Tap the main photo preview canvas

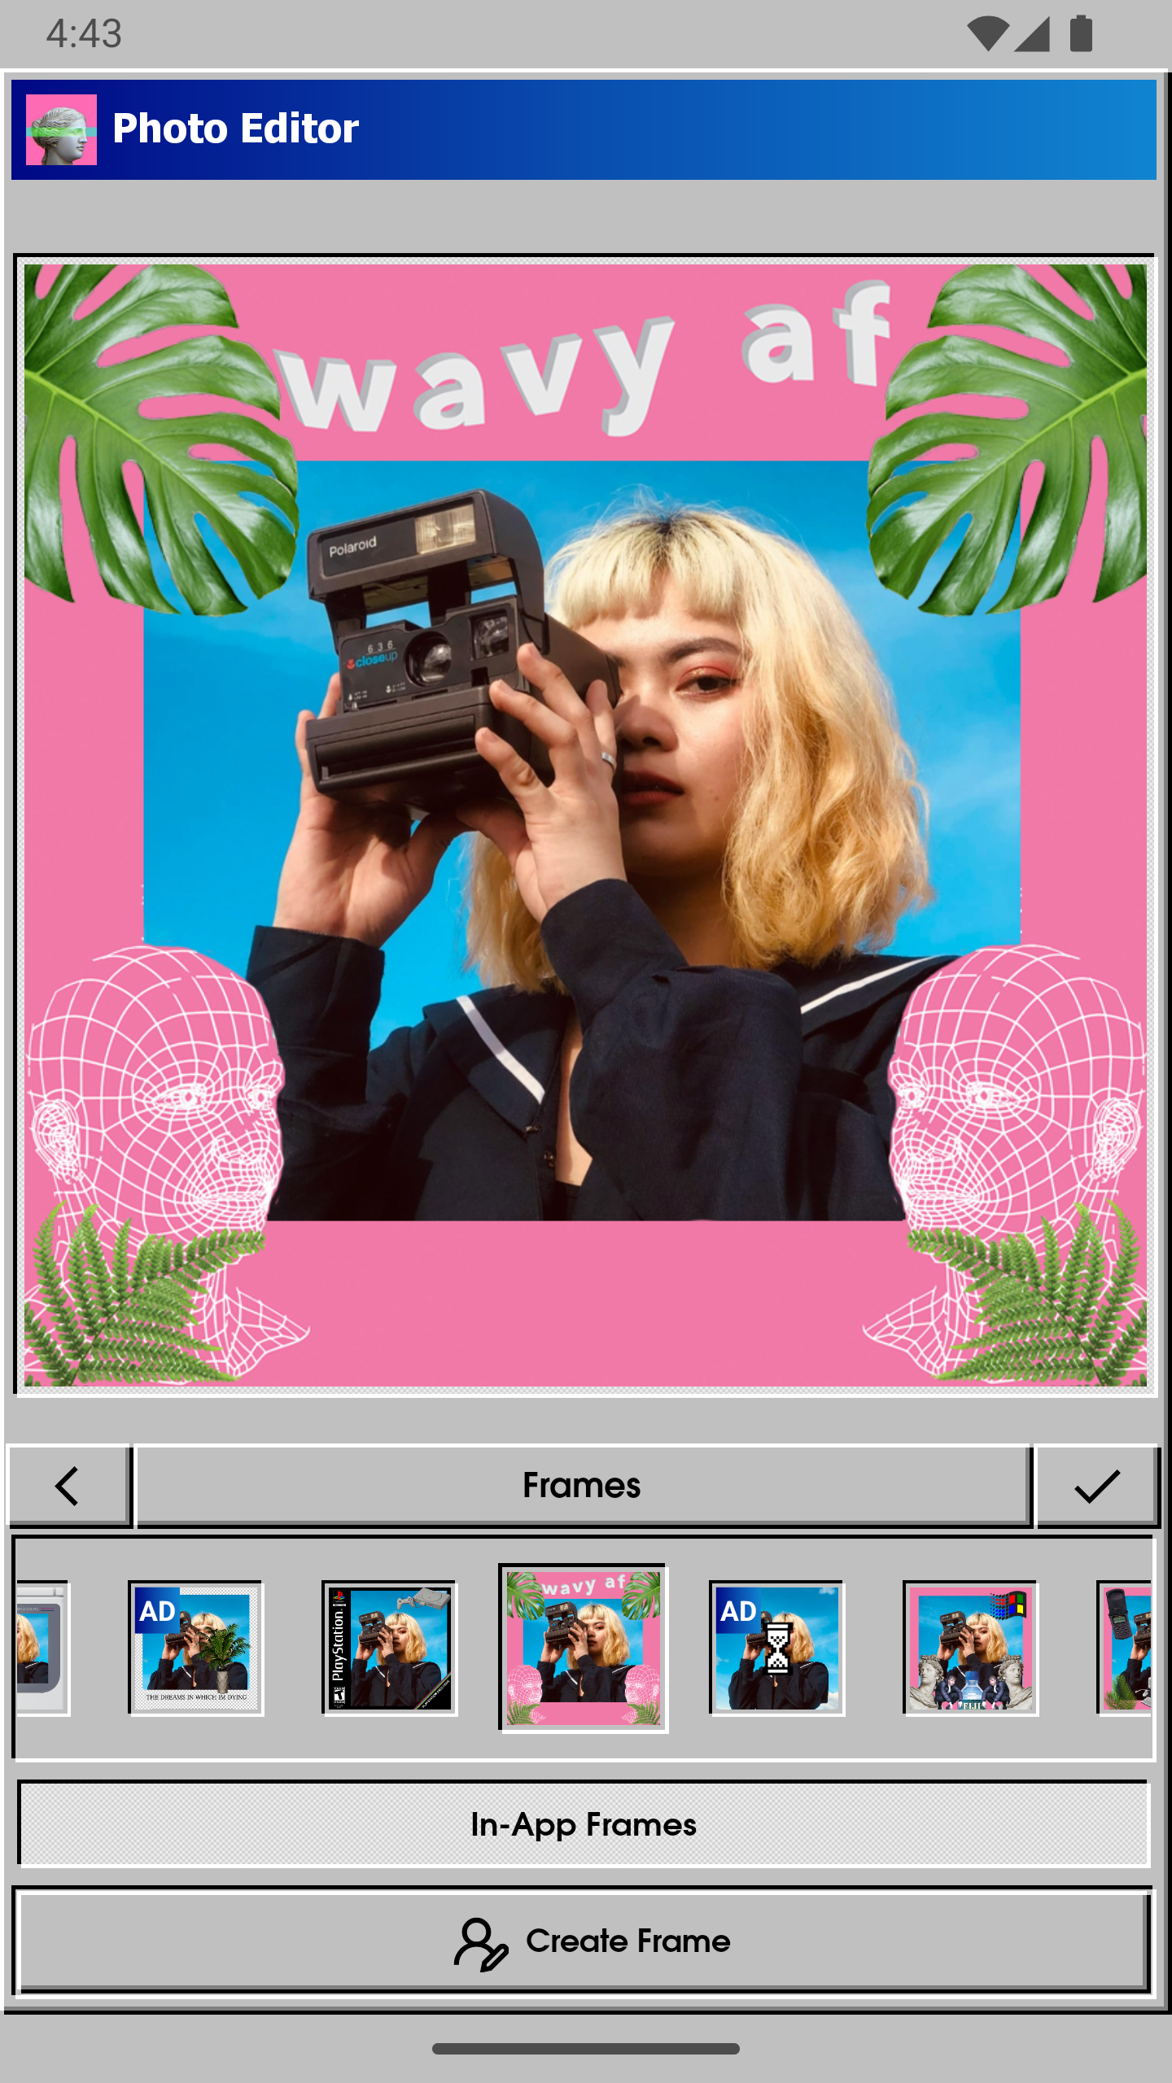point(584,825)
